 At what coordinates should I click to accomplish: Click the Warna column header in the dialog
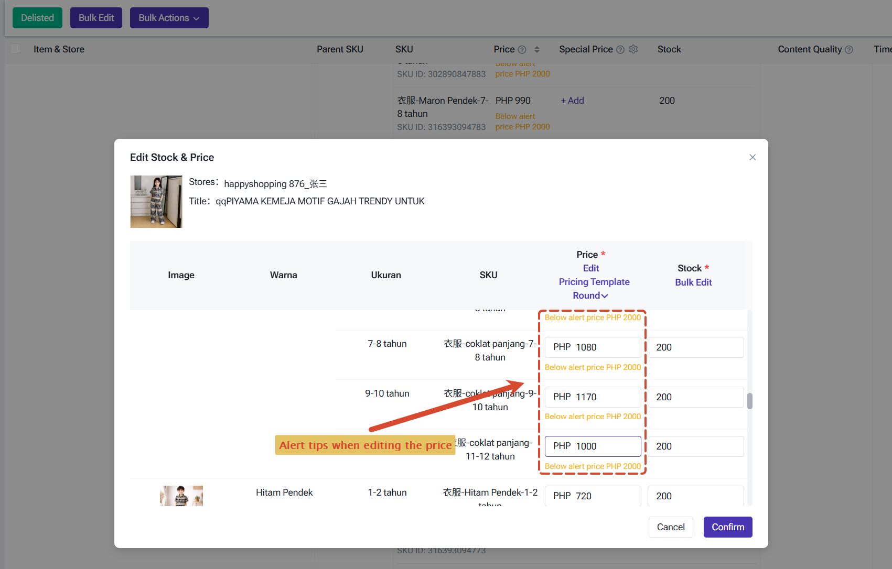284,275
